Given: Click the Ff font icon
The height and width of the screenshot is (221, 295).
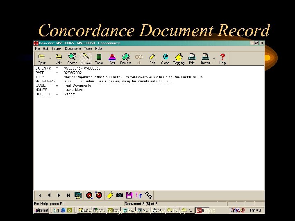Looking at the screenshot, I should click(138, 196).
